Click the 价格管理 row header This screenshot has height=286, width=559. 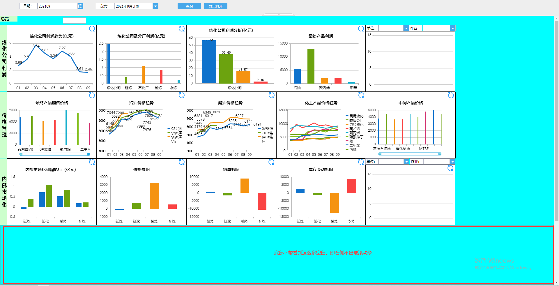pos(4,125)
